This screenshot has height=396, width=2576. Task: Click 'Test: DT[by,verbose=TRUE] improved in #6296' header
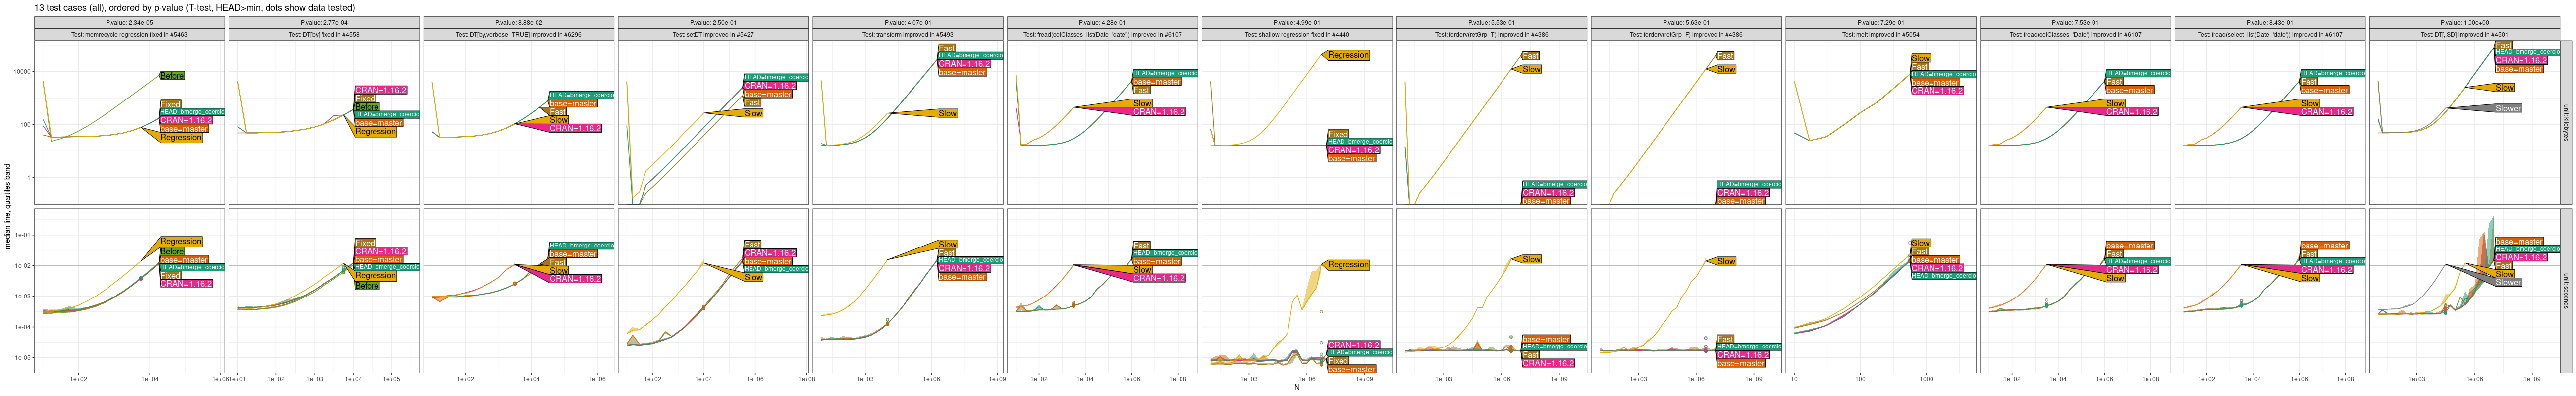point(519,34)
